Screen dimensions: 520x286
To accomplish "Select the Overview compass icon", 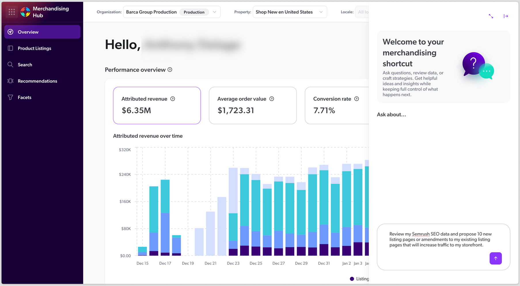I will (10, 32).
